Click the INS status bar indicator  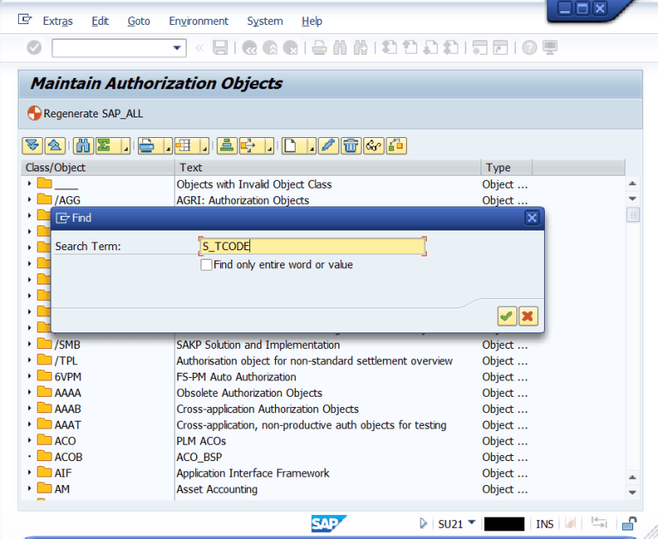[x=545, y=524]
